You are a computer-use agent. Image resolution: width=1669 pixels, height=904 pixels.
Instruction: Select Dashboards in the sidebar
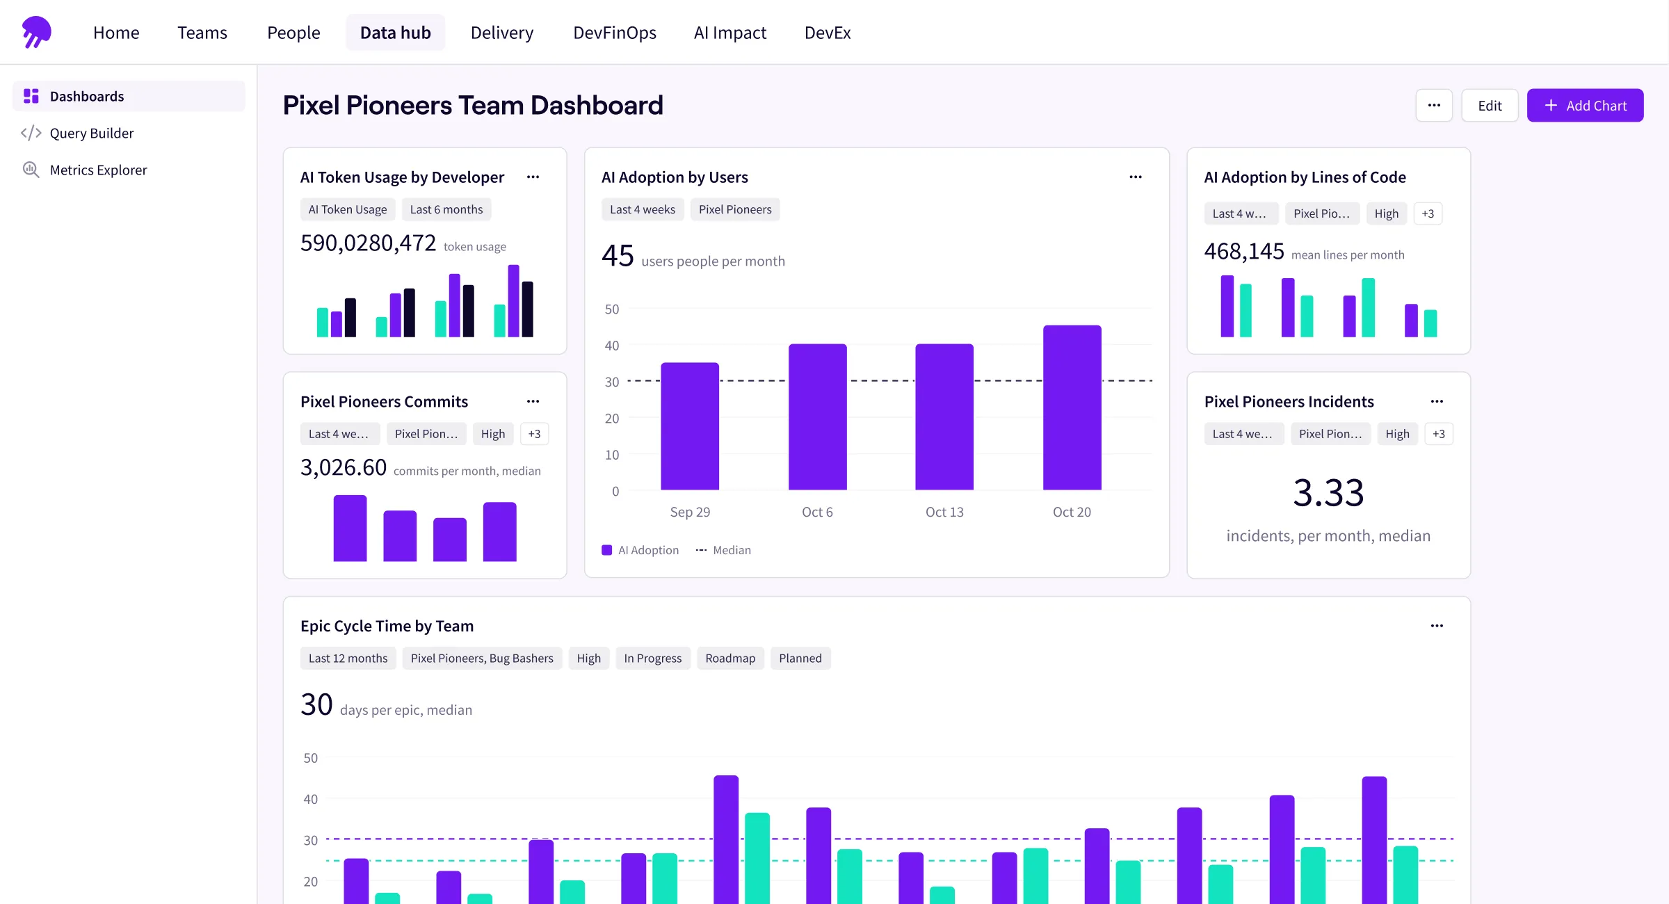(x=129, y=96)
